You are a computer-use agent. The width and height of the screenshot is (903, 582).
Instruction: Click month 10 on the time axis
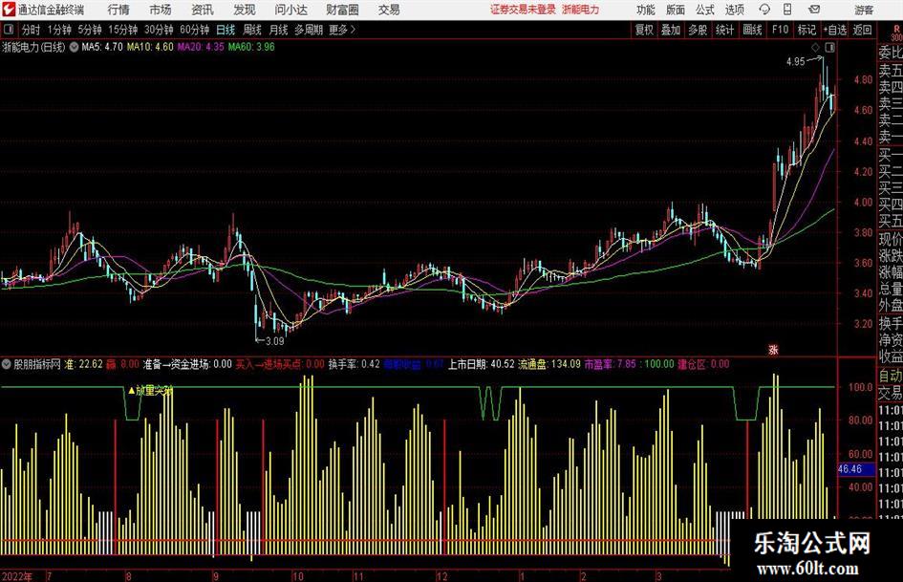297,576
